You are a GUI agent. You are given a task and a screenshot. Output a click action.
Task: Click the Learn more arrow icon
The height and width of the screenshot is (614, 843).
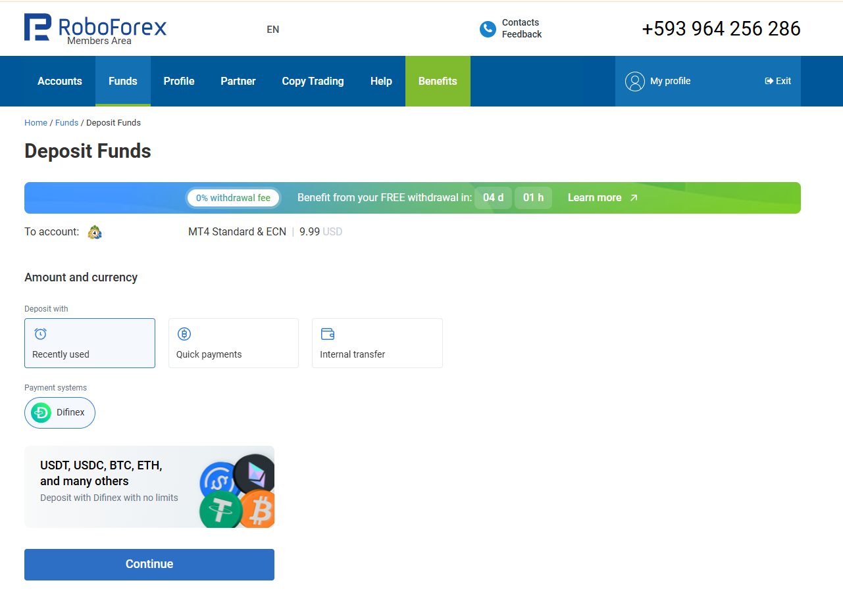click(x=634, y=198)
